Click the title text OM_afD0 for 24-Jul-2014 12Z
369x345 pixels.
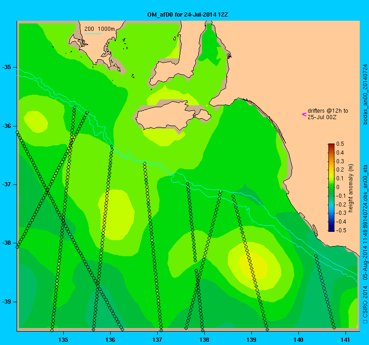188,15
